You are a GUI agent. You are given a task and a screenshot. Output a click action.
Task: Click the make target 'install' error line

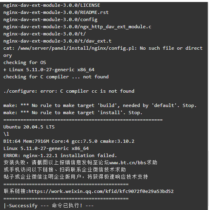pos(73,113)
